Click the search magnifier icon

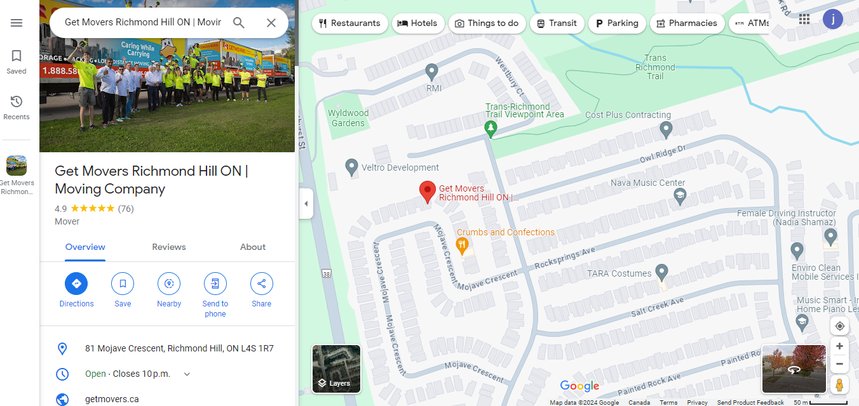click(x=239, y=23)
